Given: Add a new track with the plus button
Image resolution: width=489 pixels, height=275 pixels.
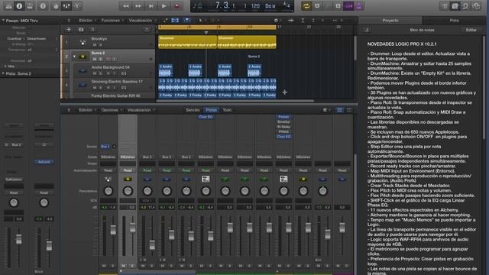Looking at the screenshot, I should coord(69,29).
